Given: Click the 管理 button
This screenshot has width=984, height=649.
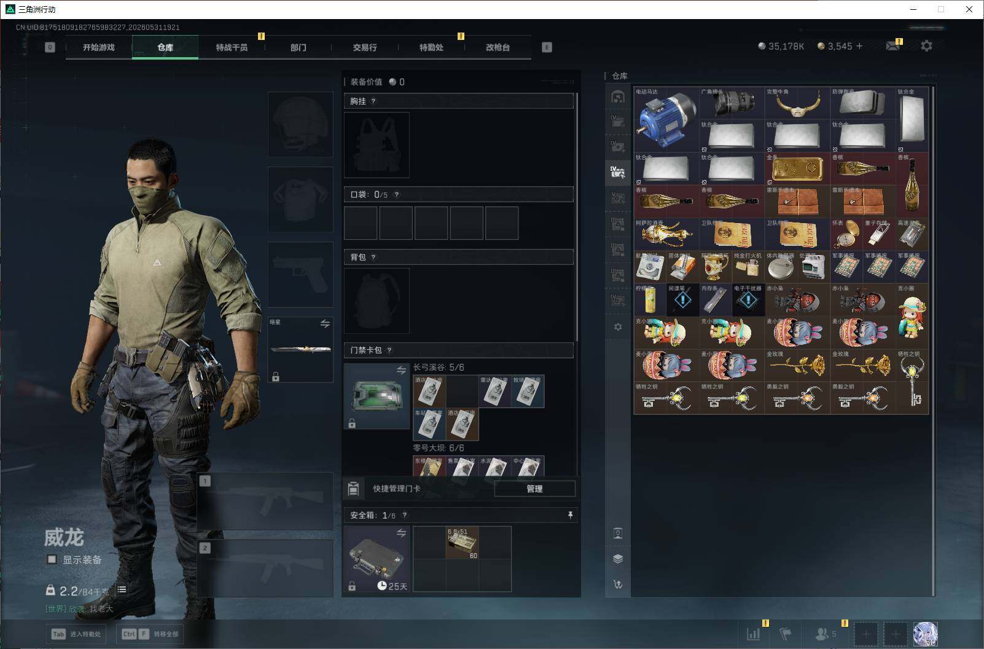Looking at the screenshot, I should [x=534, y=489].
